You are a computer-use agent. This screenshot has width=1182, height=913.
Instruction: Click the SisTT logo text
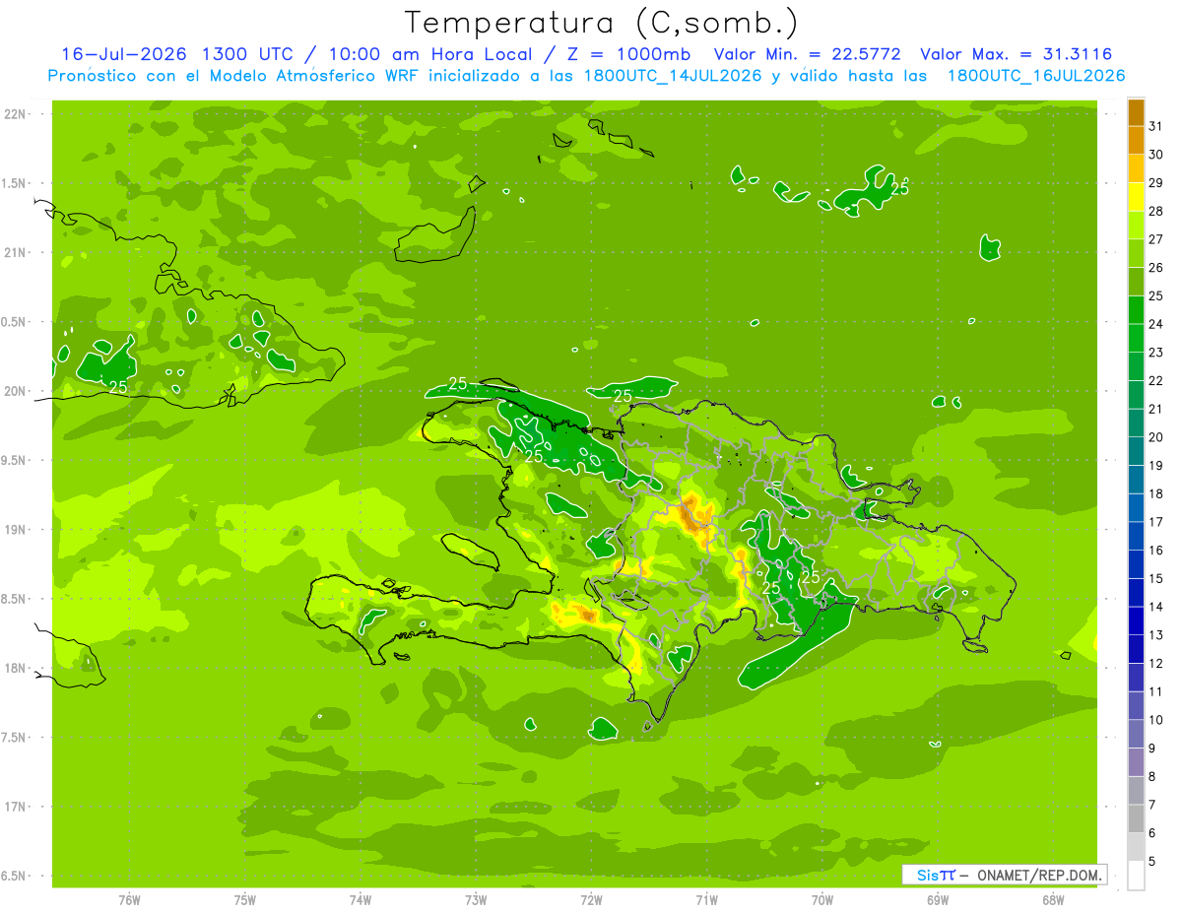(x=935, y=875)
